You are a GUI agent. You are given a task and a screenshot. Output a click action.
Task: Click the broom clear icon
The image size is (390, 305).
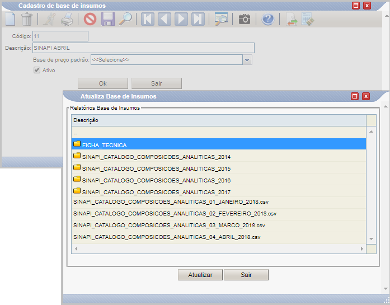[49, 19]
